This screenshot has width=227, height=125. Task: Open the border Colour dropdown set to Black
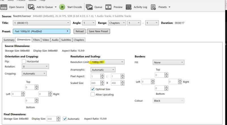(168, 101)
